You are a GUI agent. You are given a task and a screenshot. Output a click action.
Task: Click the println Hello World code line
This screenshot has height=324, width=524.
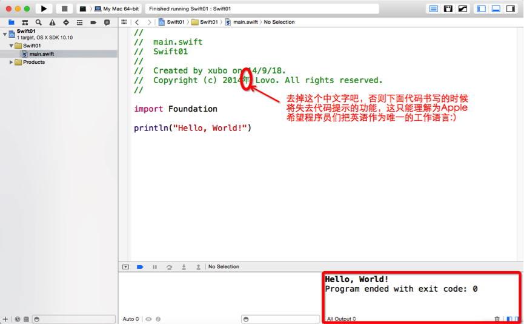[x=193, y=128]
